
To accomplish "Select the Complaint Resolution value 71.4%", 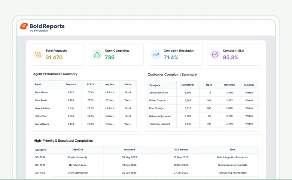I will pyautogui.click(x=171, y=57).
